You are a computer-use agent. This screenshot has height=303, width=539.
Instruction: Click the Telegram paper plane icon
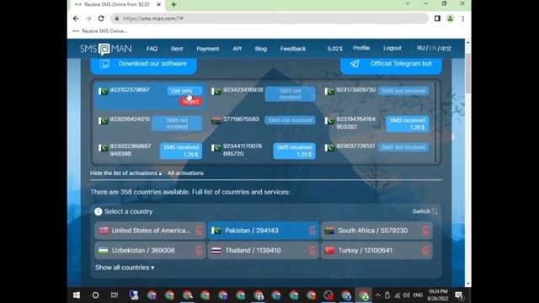pyautogui.click(x=355, y=64)
